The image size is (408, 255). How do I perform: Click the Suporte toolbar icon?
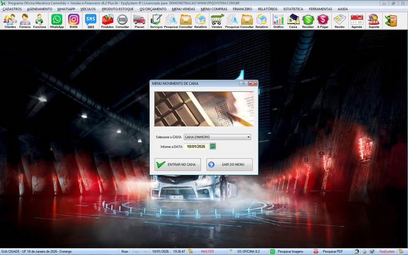373,20
